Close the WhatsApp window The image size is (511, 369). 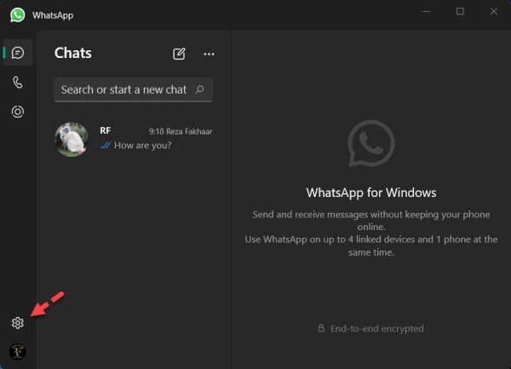(x=494, y=11)
